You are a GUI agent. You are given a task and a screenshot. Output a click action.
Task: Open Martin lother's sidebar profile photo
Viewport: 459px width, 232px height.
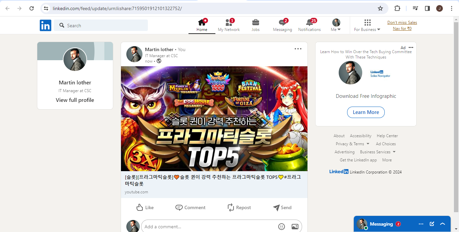click(x=75, y=59)
